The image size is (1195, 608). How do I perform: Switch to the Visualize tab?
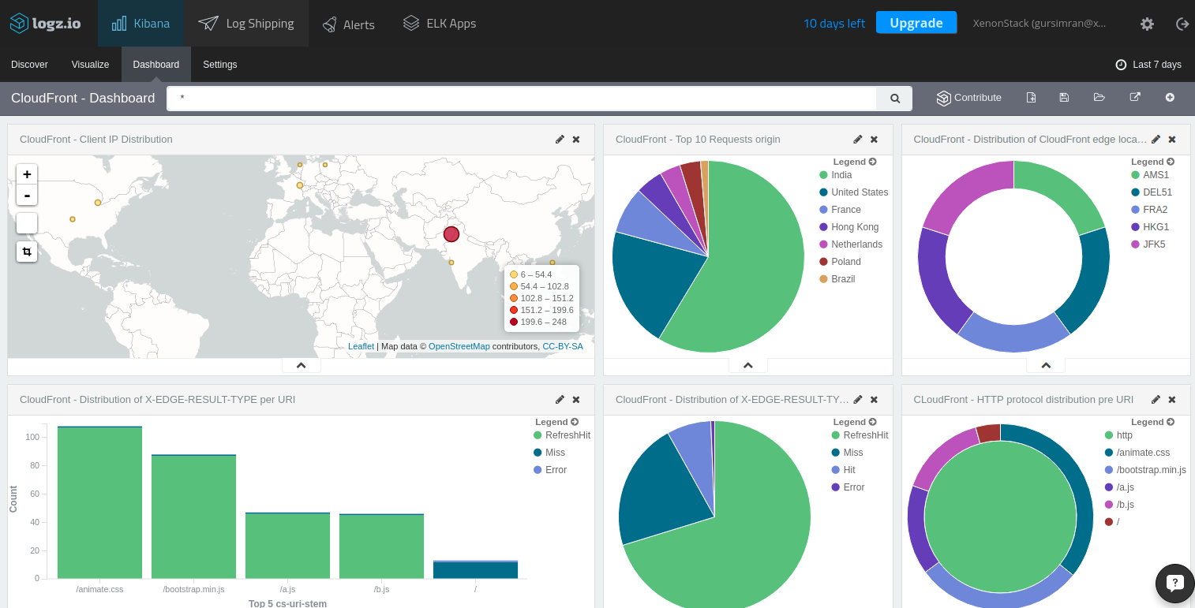coord(90,65)
